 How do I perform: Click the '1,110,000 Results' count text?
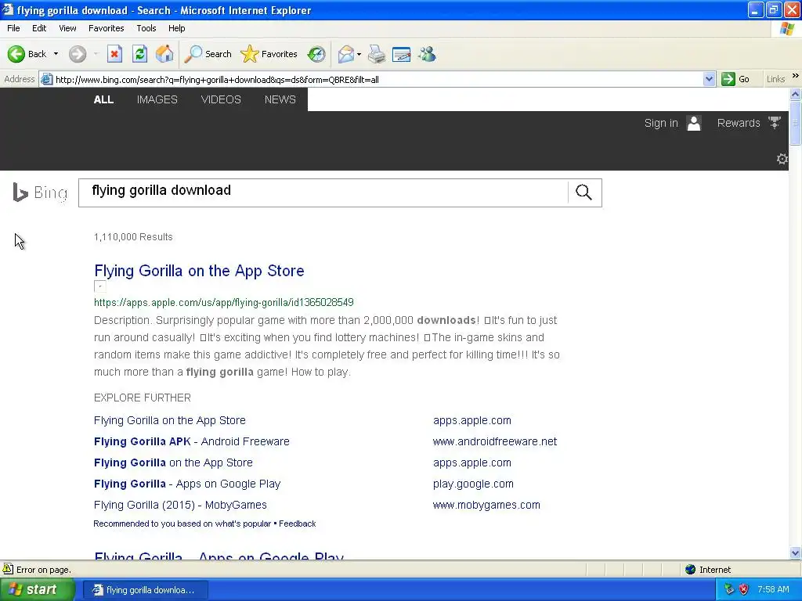click(x=133, y=237)
